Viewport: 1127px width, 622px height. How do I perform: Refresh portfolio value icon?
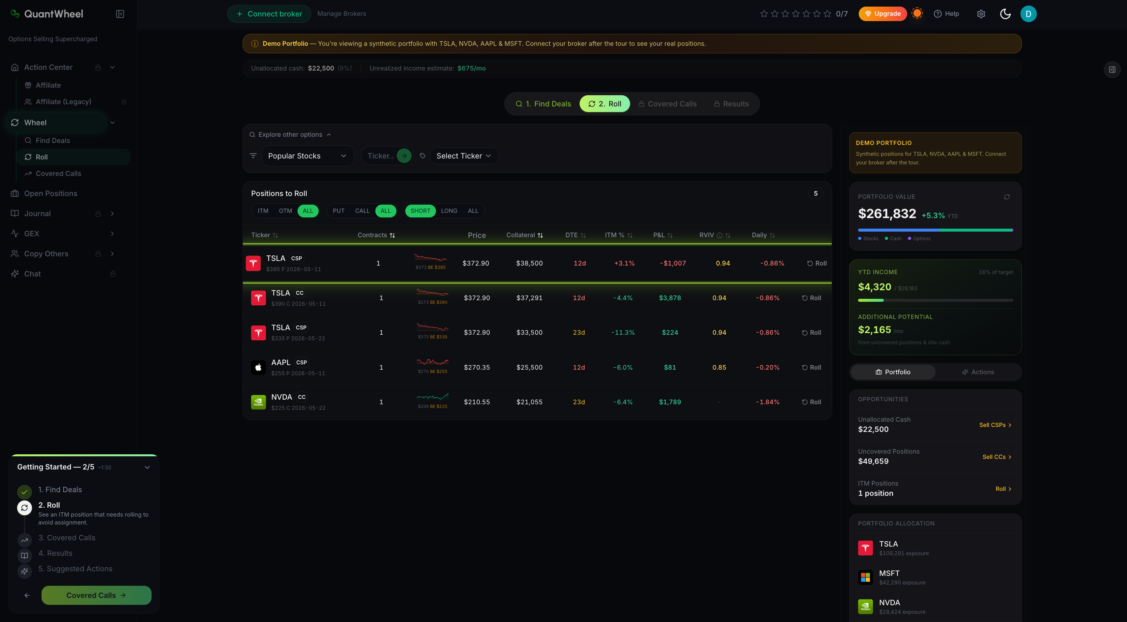point(1007,197)
